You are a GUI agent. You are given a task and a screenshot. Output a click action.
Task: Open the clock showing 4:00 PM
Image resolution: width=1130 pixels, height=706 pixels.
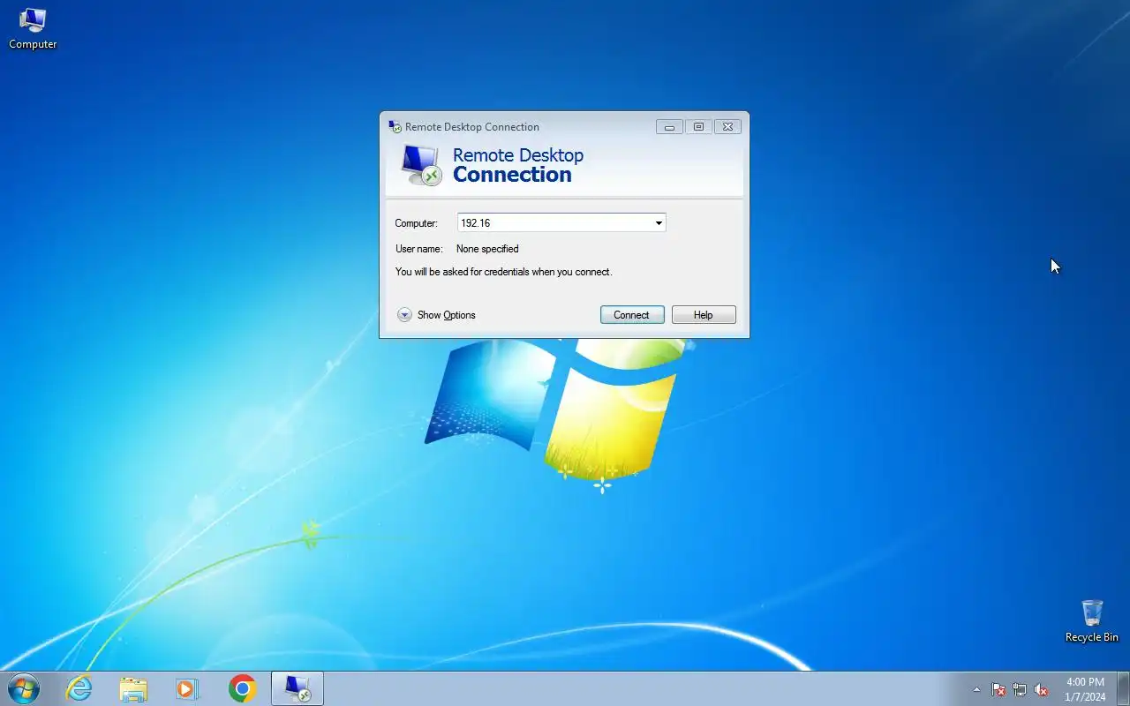1085,689
